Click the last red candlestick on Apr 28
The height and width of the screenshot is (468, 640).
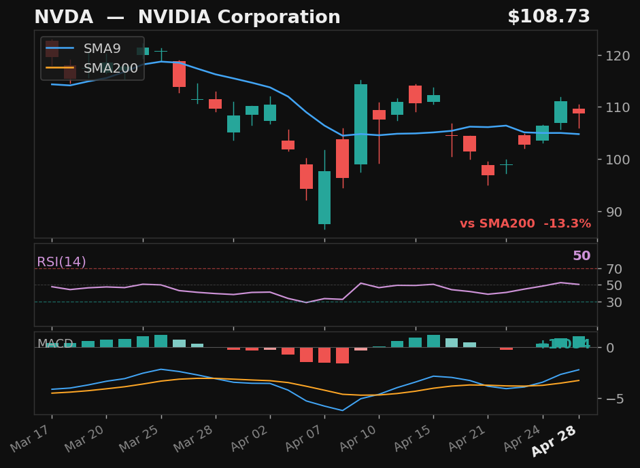coord(579,111)
